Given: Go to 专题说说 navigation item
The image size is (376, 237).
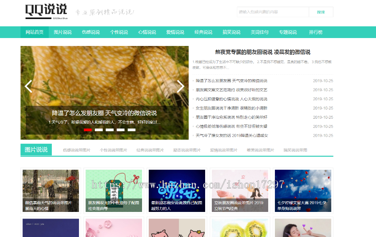Looking at the screenshot, I should click(288, 32).
